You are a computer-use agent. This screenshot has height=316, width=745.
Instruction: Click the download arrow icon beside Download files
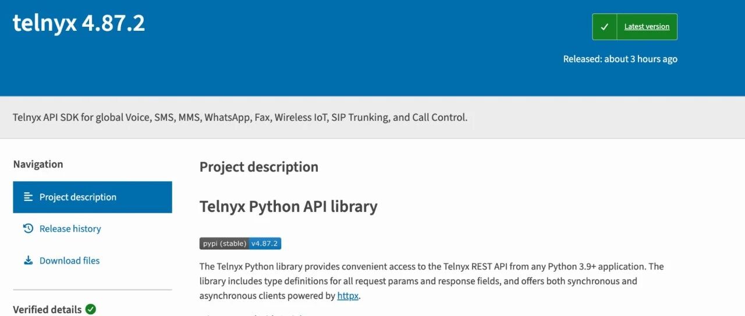[x=28, y=260]
